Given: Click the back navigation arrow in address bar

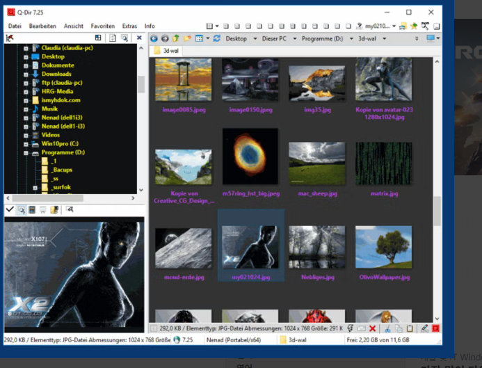Looking at the screenshot, I should click(x=154, y=38).
